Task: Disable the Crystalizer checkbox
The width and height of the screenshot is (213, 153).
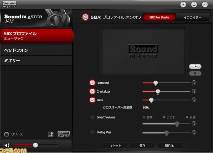Action: tap(92, 91)
